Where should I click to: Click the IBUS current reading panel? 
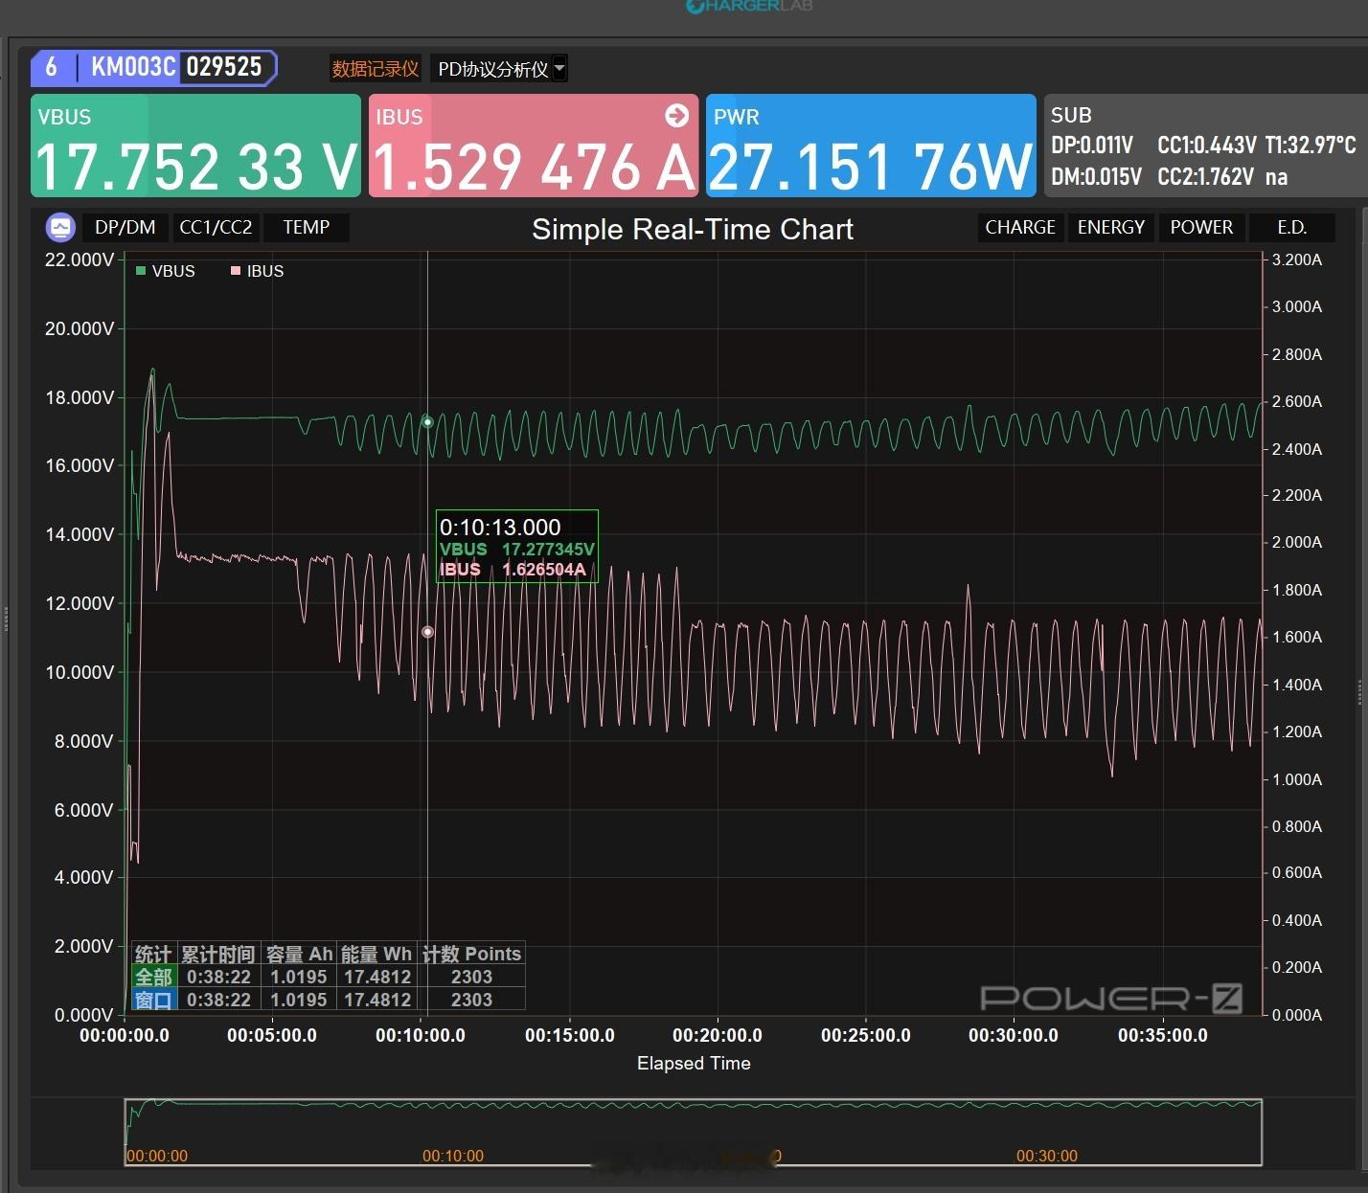534,146
